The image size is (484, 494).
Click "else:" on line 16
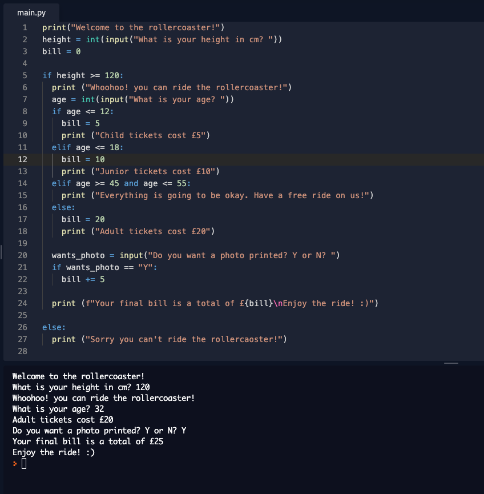(x=63, y=208)
